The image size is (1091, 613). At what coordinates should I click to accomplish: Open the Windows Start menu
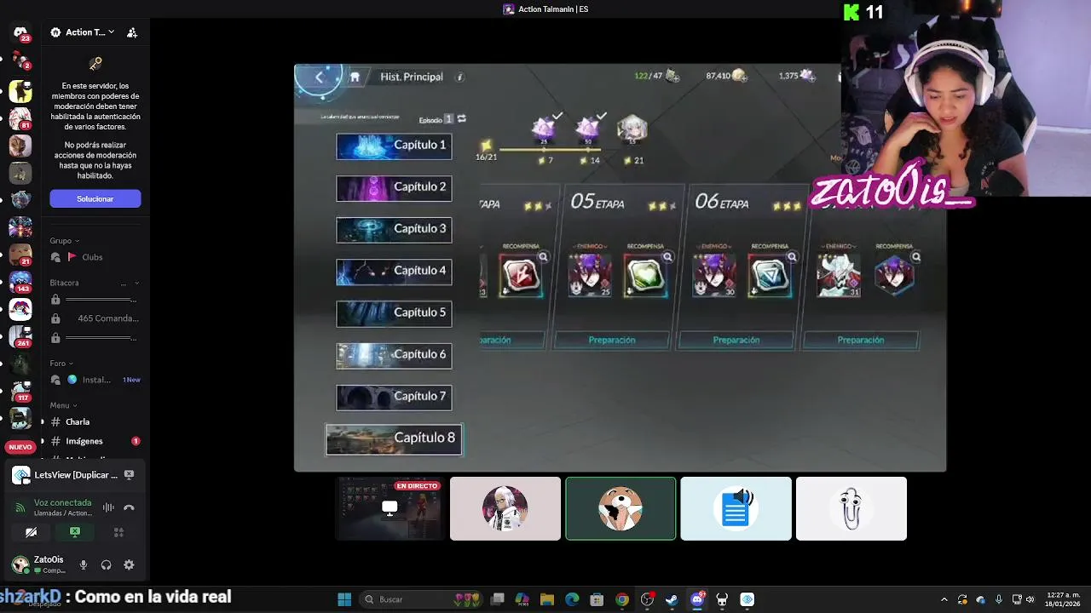coord(344,599)
